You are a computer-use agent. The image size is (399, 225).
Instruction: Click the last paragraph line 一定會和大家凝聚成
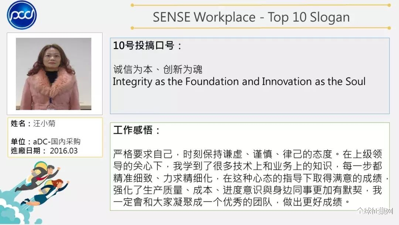232,202
